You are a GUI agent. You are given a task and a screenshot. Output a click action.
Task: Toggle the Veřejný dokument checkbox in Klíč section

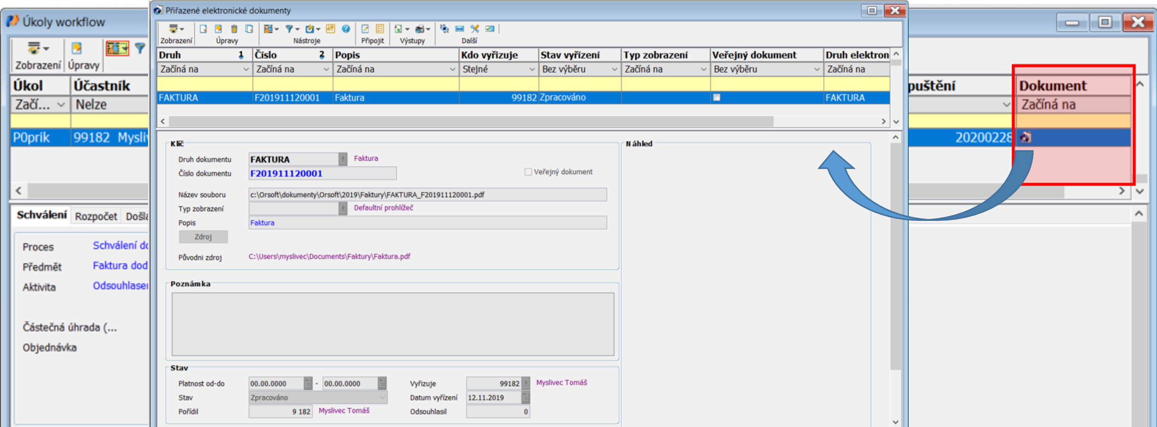tap(528, 172)
